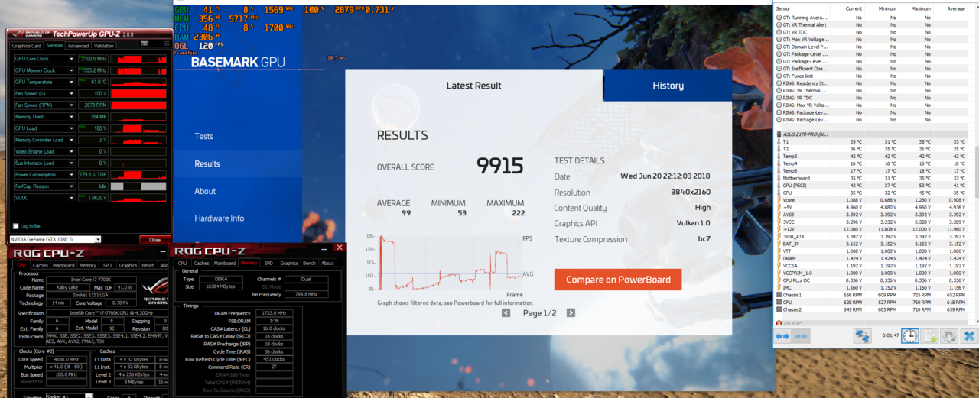The width and height of the screenshot is (979, 398).
Task: Click Motherboard temperature icon in HWiNFO
Action: [779, 178]
